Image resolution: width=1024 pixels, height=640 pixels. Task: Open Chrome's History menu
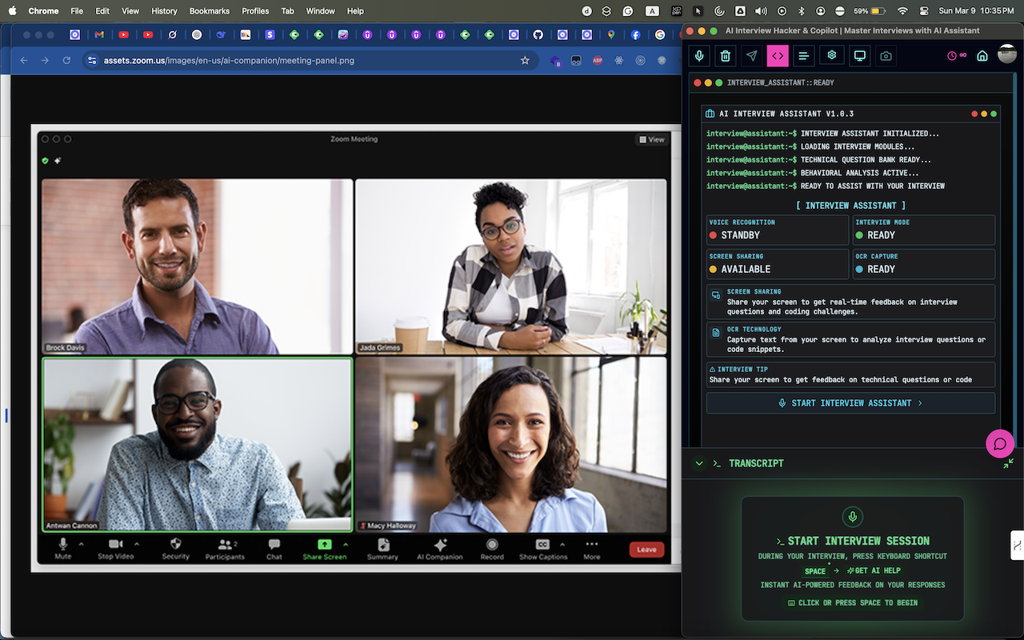pos(163,10)
